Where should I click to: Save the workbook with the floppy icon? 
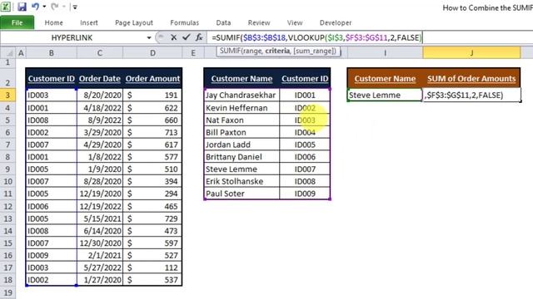[22, 7]
